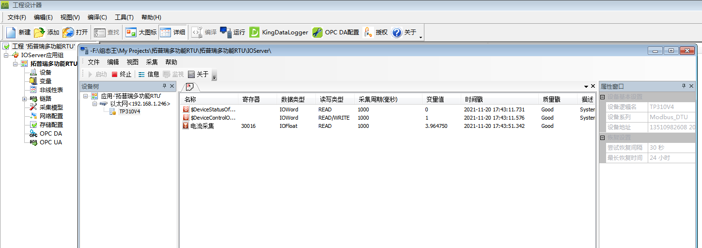The image size is (702, 248).
Task: Open 存储配置 in the project tree
Action: pyautogui.click(x=51, y=125)
